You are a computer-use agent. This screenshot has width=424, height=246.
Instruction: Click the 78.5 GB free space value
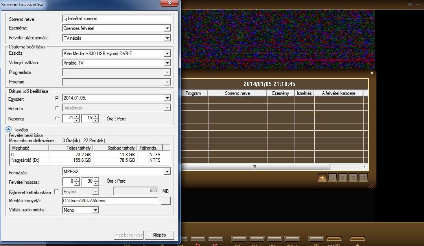127,160
